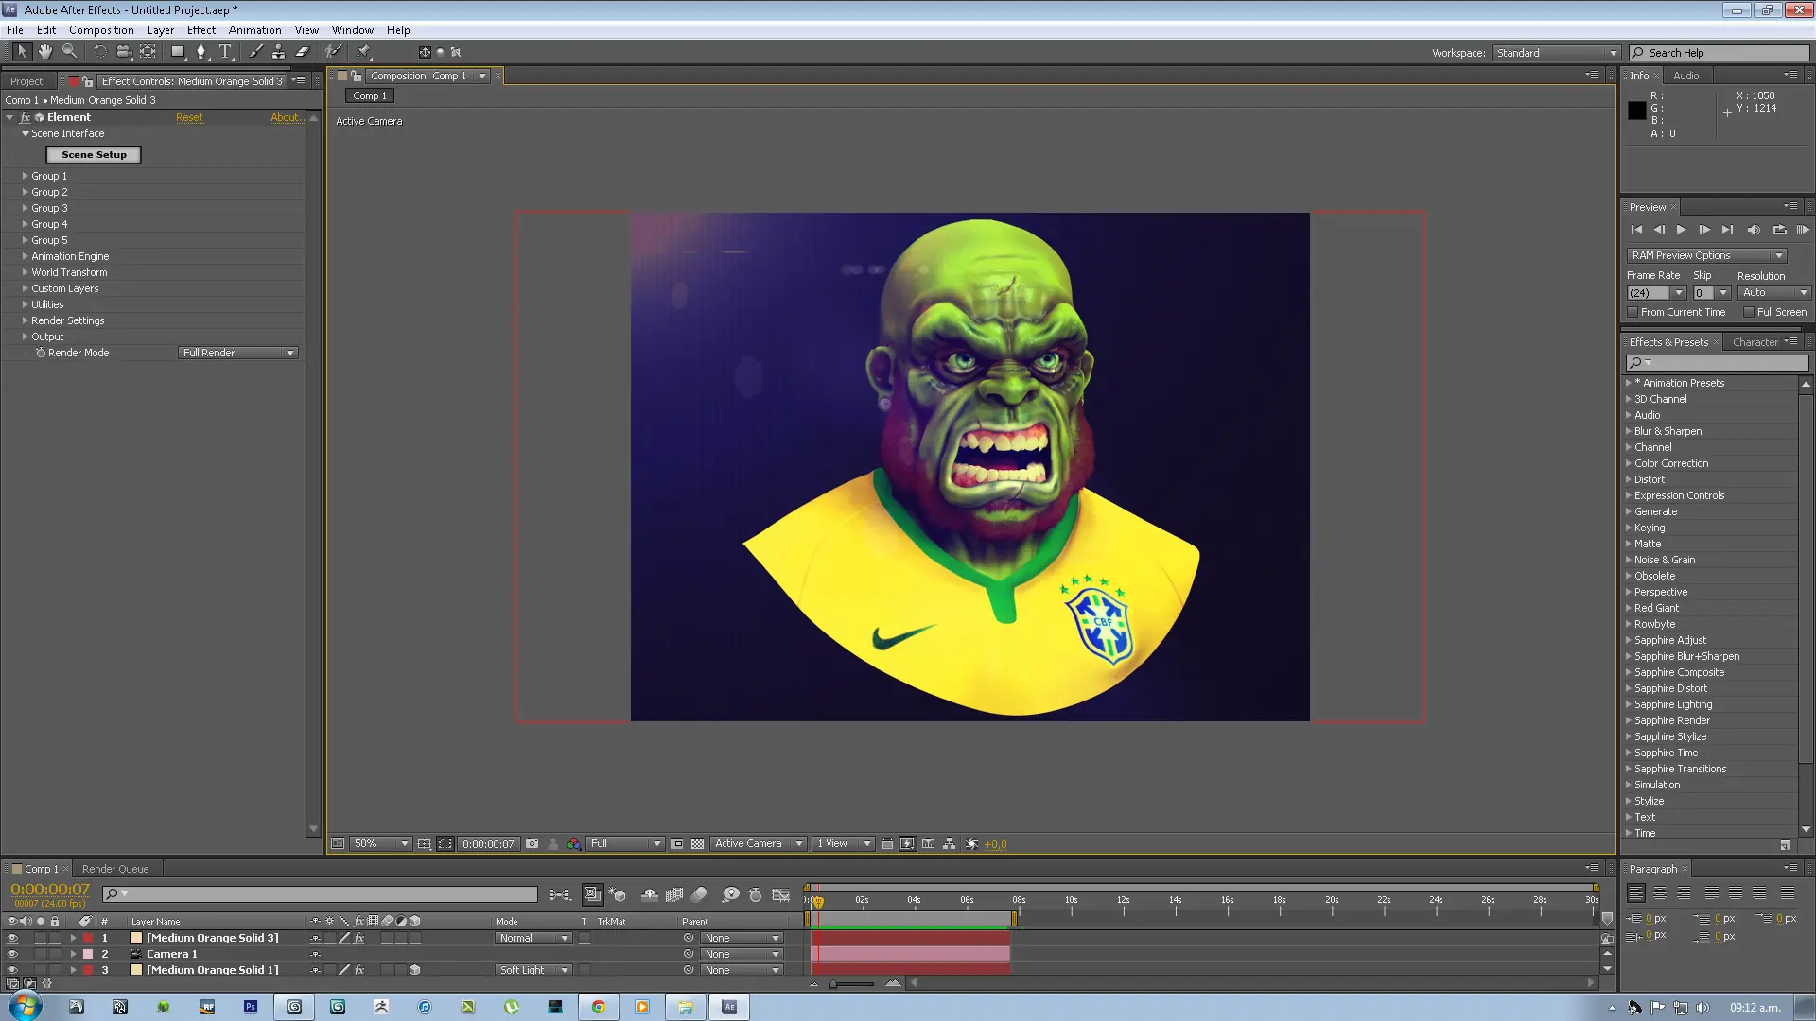
Task: Click the Graph Editor icon in timeline
Action: [781, 894]
